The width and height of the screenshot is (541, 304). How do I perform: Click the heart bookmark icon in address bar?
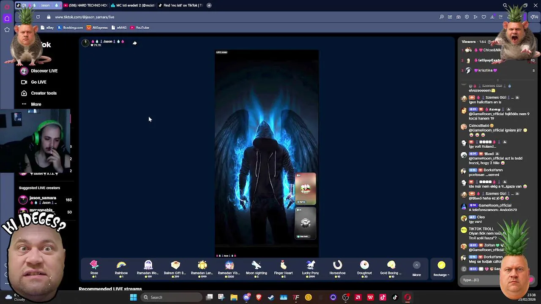pyautogui.click(x=484, y=17)
